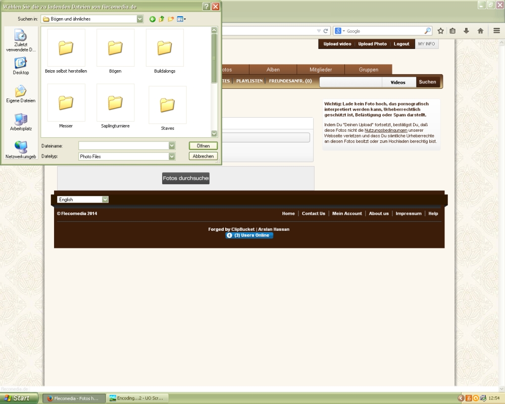
Task: Click the Back arrow in file dialog
Action: click(153, 19)
